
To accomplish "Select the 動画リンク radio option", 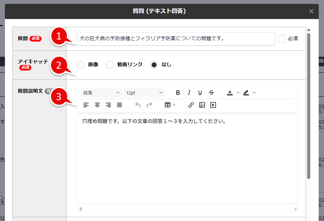I will [x=110, y=65].
